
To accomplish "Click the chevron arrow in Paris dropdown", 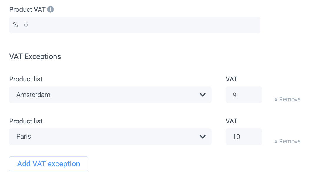I will coord(202,137).
